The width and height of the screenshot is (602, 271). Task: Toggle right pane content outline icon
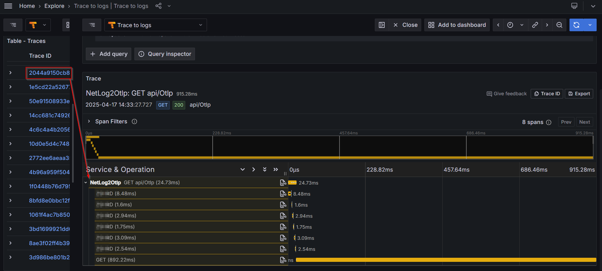92,25
